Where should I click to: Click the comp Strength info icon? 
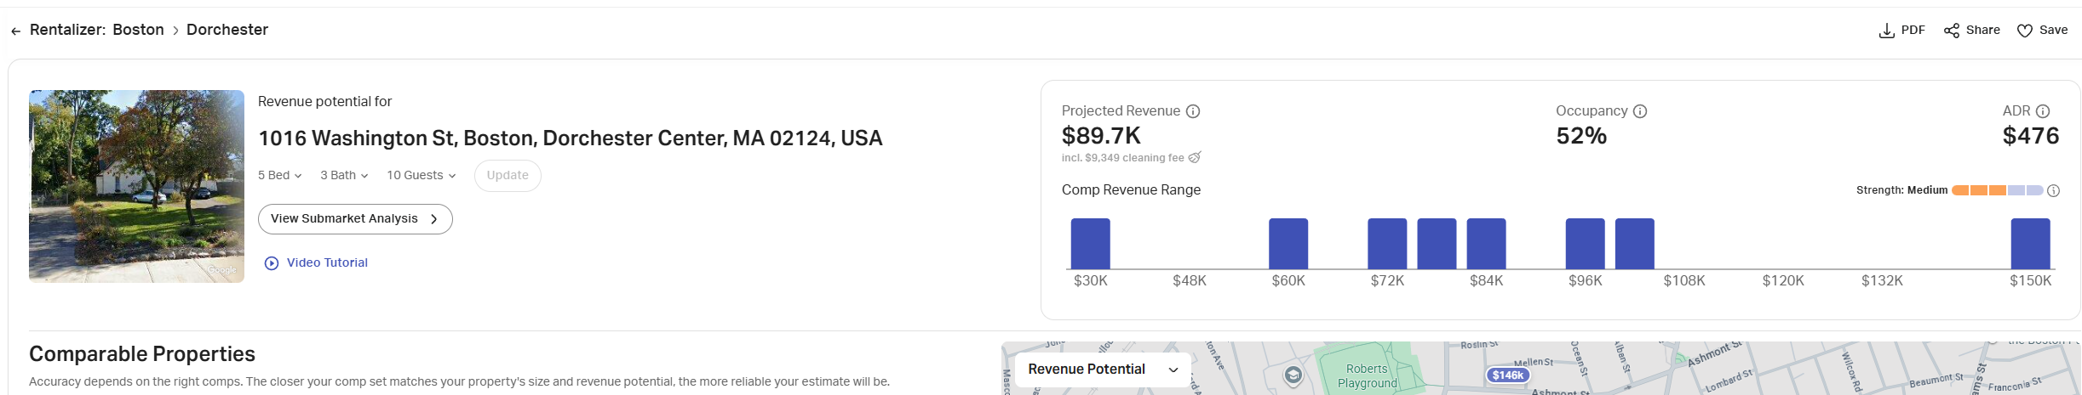click(x=2053, y=190)
